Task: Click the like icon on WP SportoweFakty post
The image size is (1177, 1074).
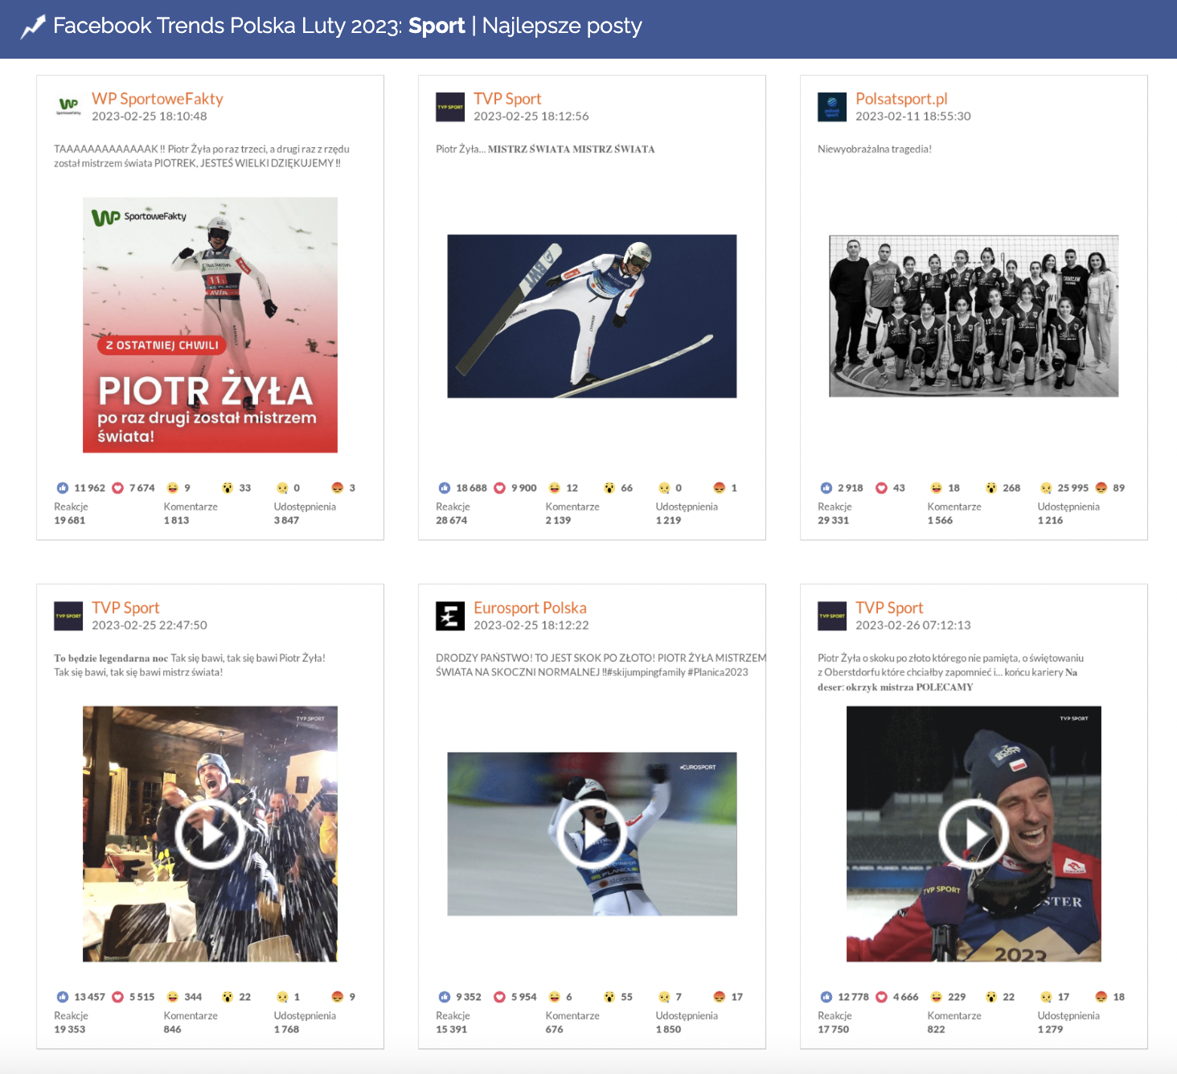Action: coord(63,488)
